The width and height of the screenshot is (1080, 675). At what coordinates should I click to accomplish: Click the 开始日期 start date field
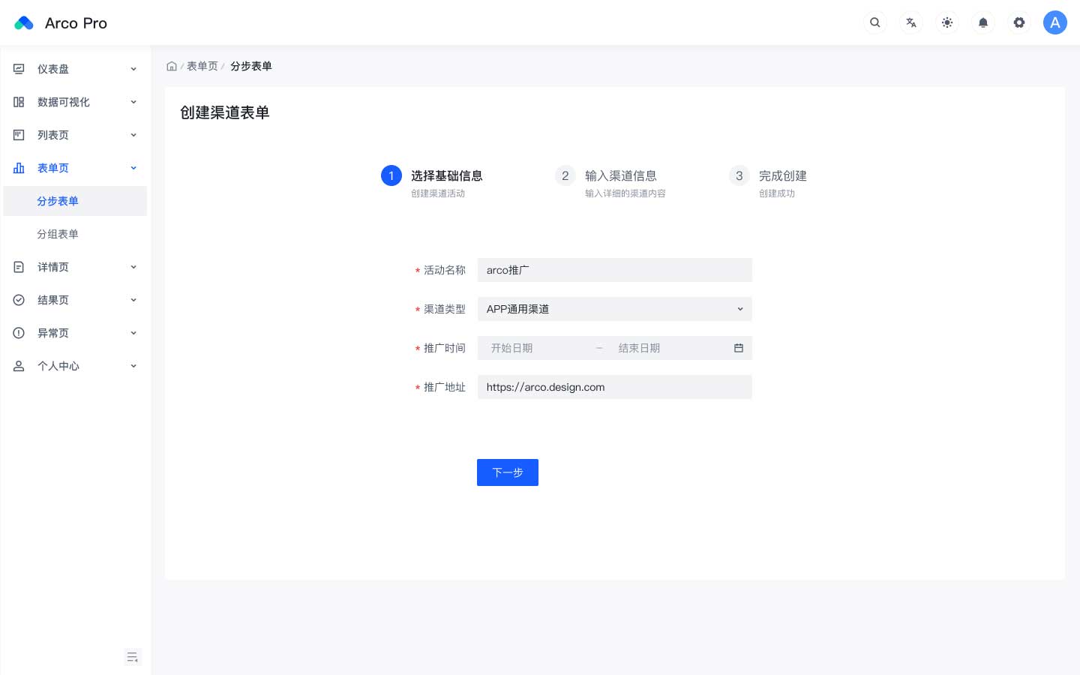[538, 348]
